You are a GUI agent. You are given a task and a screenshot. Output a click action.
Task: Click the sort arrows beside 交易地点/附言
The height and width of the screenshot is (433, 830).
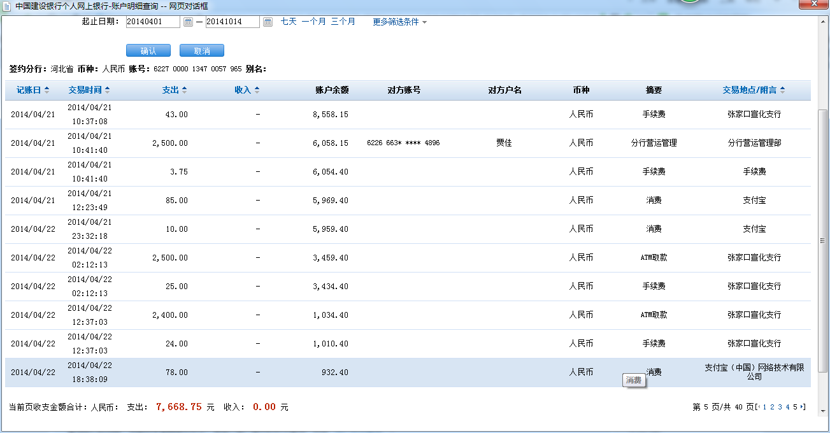(x=782, y=90)
